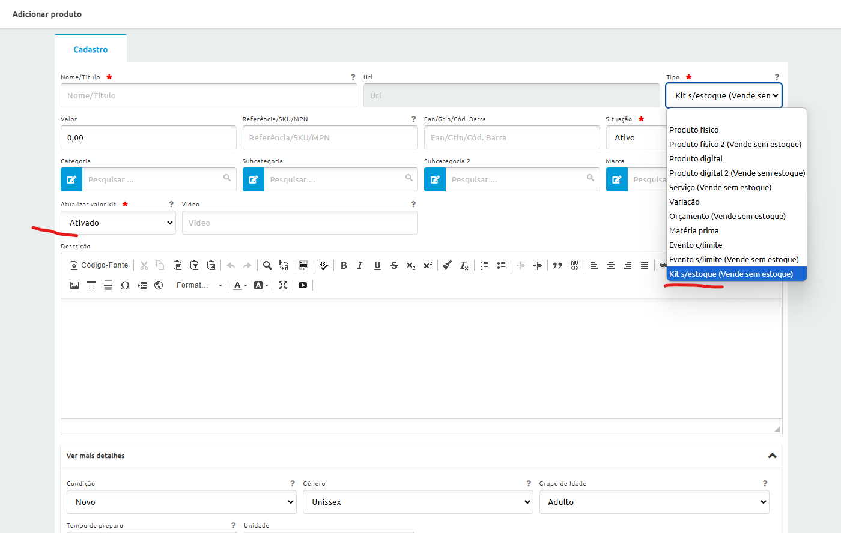This screenshot has width=841, height=533.
Task: Toggle strikethrough formatting
Action: click(394, 265)
